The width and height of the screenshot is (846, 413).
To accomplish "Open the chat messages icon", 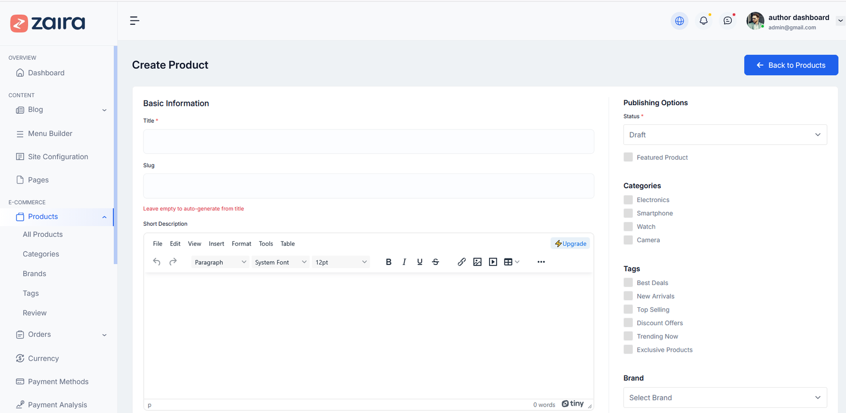I will point(728,21).
